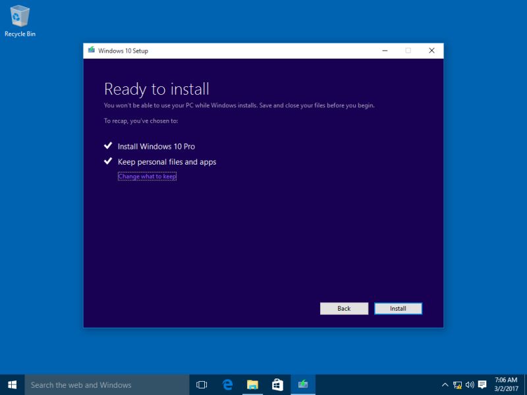Screen dimensions: 527x395
Task: Click the Back button
Action: pyautogui.click(x=344, y=308)
